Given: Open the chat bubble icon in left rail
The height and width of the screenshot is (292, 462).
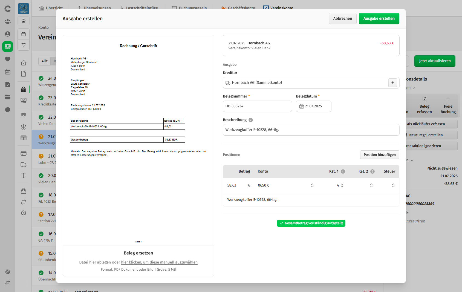Looking at the screenshot, I should pos(8,110).
